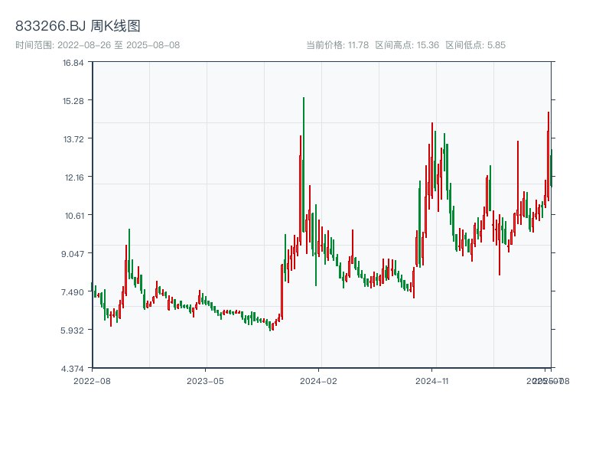Click y-axis value 7.490
This screenshot has width=612, height=459.
(x=73, y=292)
